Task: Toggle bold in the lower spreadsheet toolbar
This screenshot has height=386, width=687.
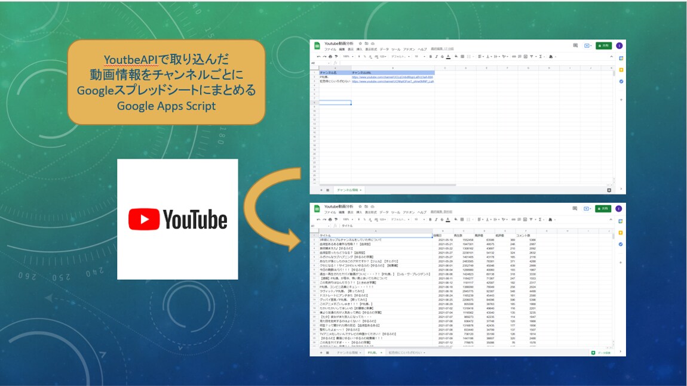Action: pos(430,220)
